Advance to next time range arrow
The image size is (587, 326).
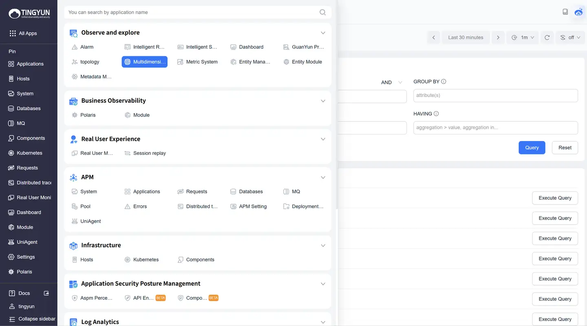tap(498, 37)
